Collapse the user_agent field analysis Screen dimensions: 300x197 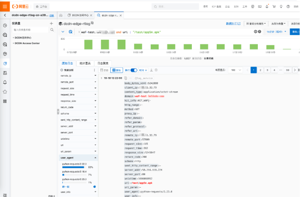(95, 158)
